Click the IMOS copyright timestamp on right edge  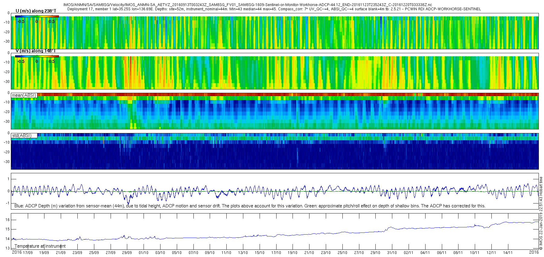click(541, 213)
